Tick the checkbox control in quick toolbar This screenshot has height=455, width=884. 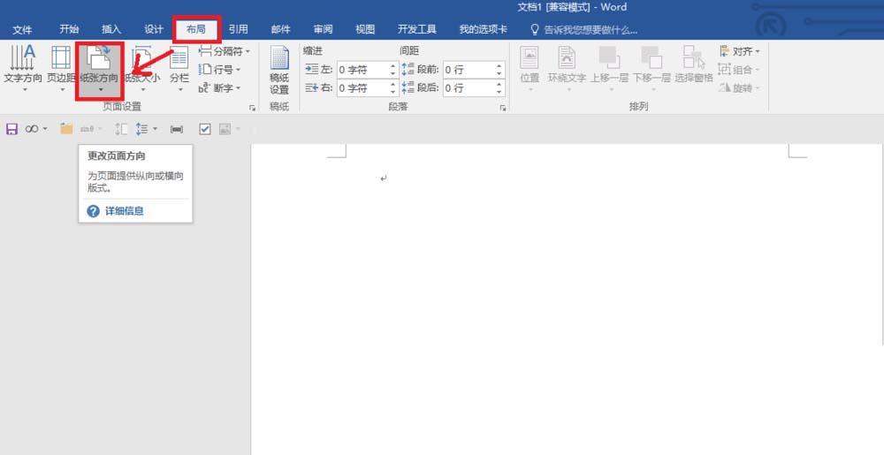coord(205,129)
